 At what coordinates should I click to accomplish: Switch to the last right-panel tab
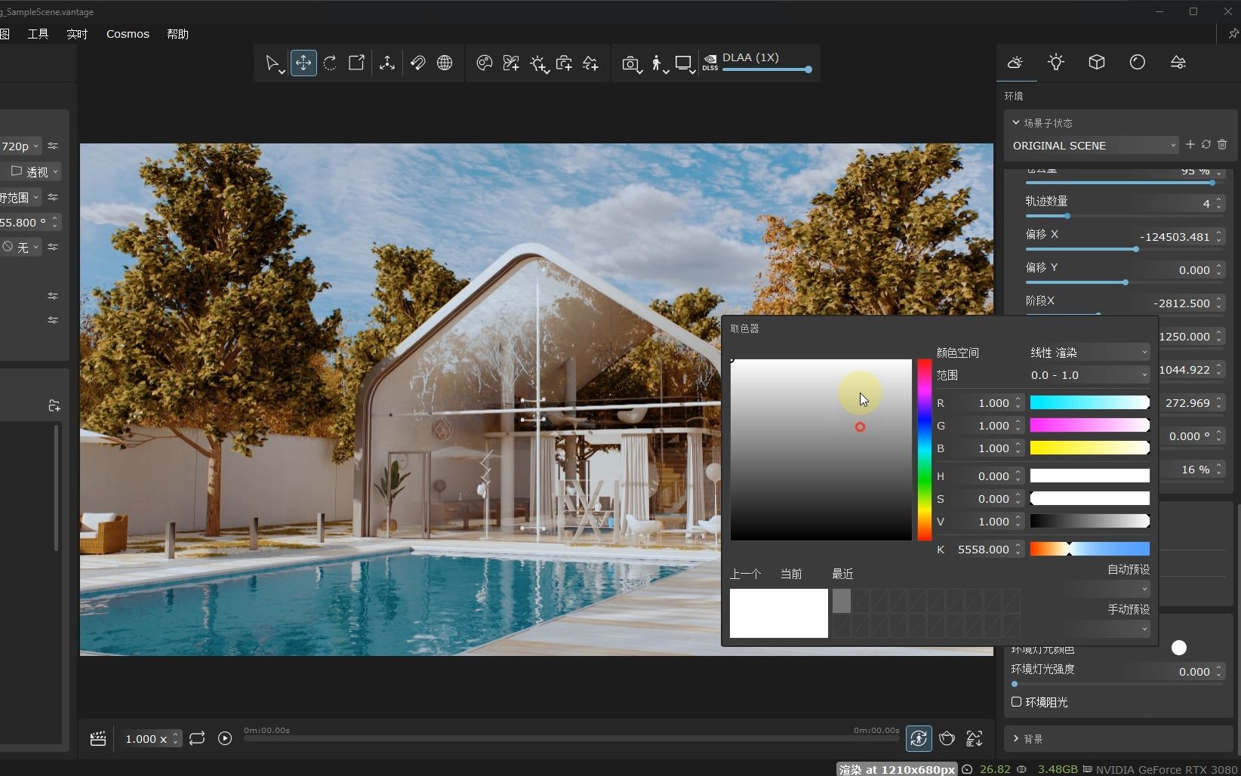tap(1178, 63)
